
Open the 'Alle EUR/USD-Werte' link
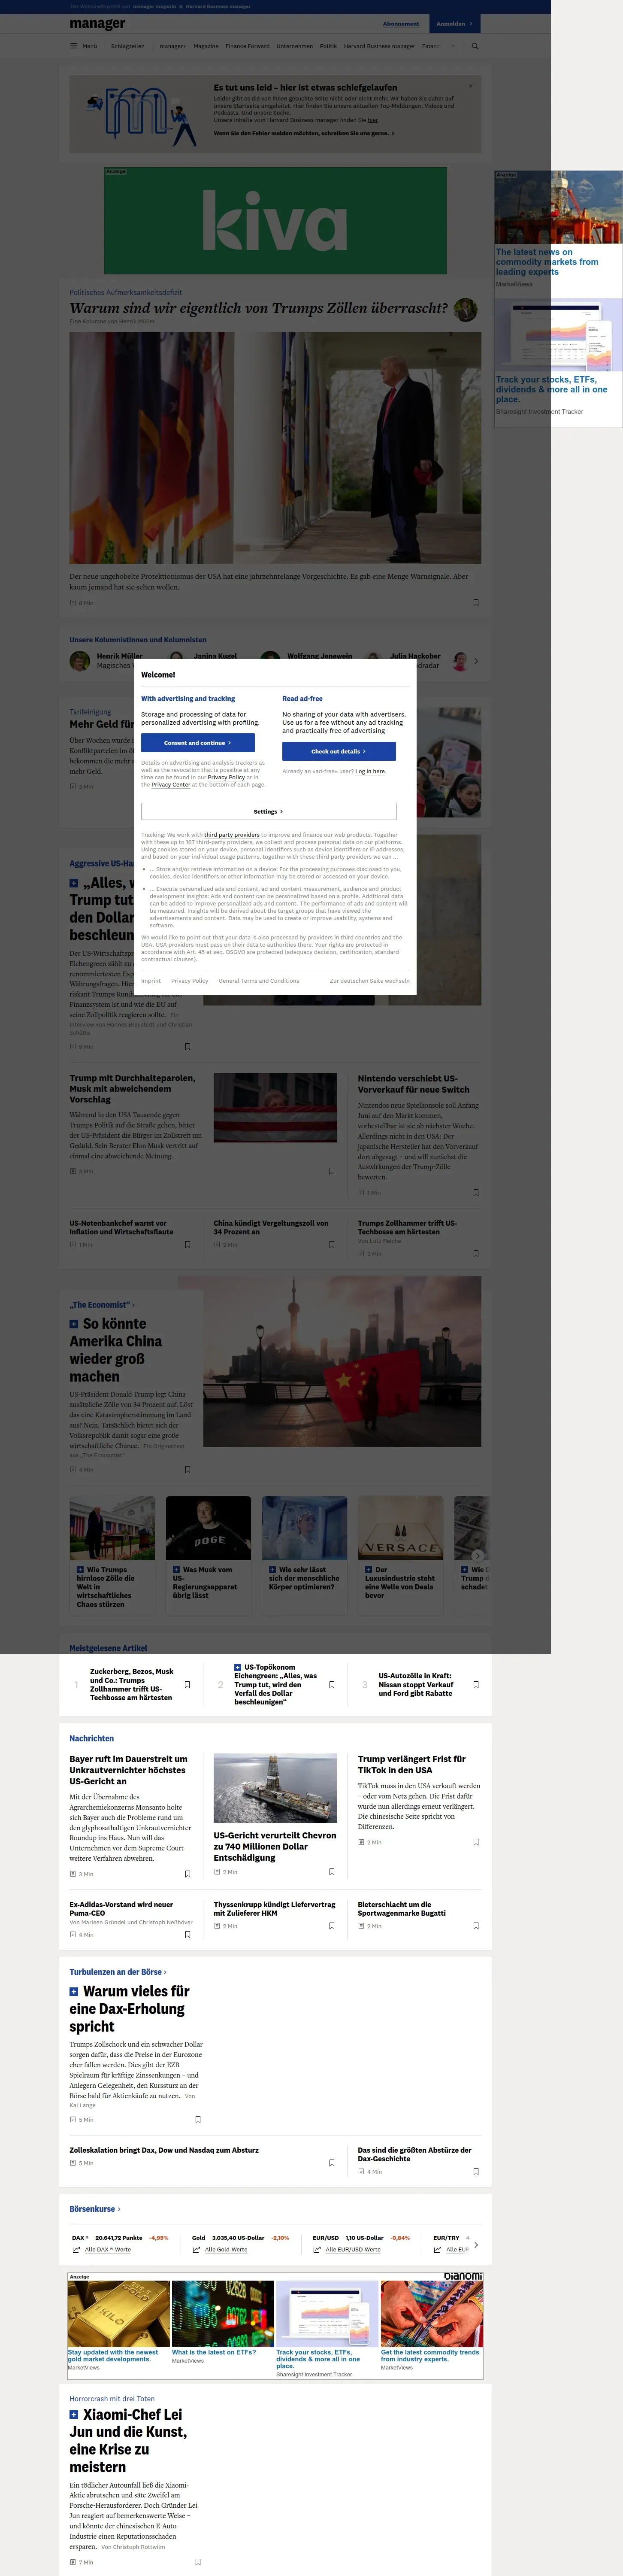[353, 2250]
